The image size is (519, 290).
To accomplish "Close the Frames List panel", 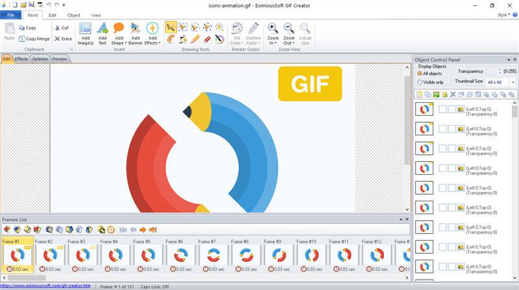I will coord(407,219).
